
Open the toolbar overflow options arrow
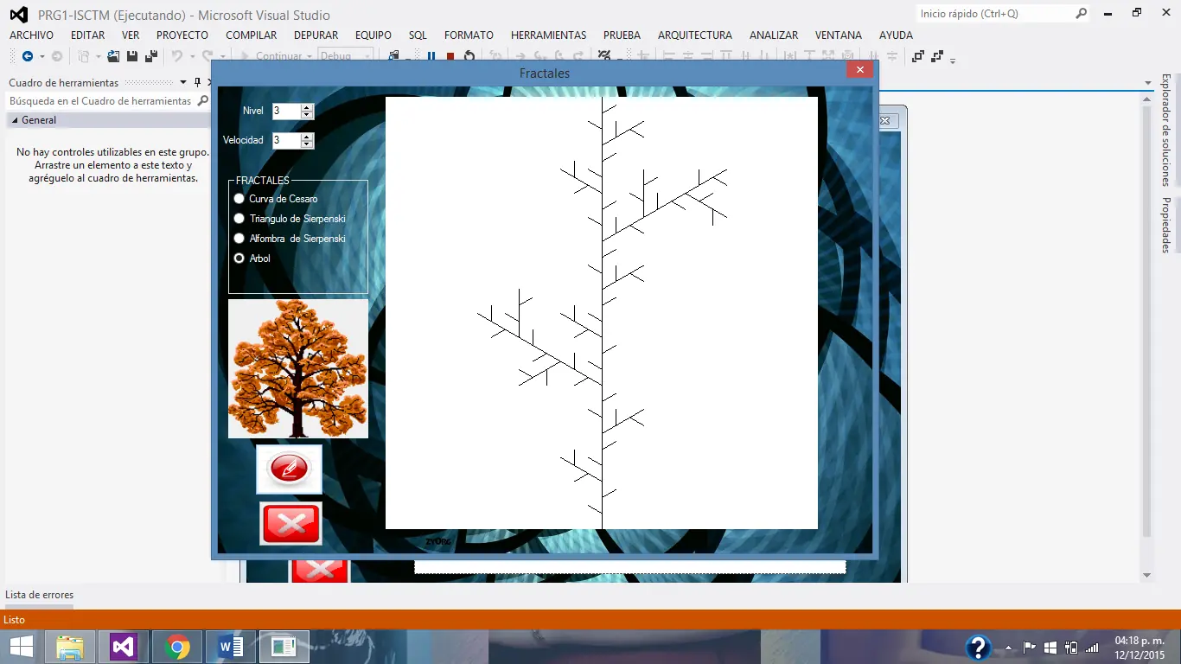953,61
